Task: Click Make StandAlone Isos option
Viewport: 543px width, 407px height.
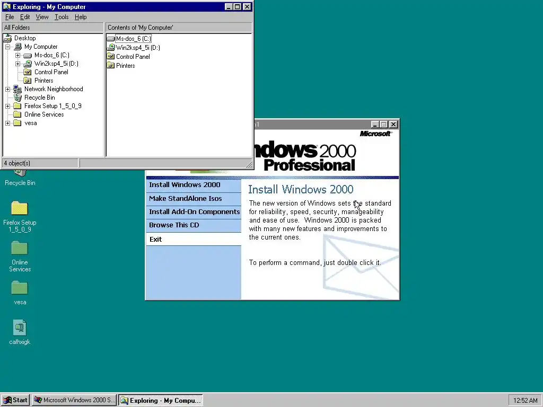Action: pos(194,199)
